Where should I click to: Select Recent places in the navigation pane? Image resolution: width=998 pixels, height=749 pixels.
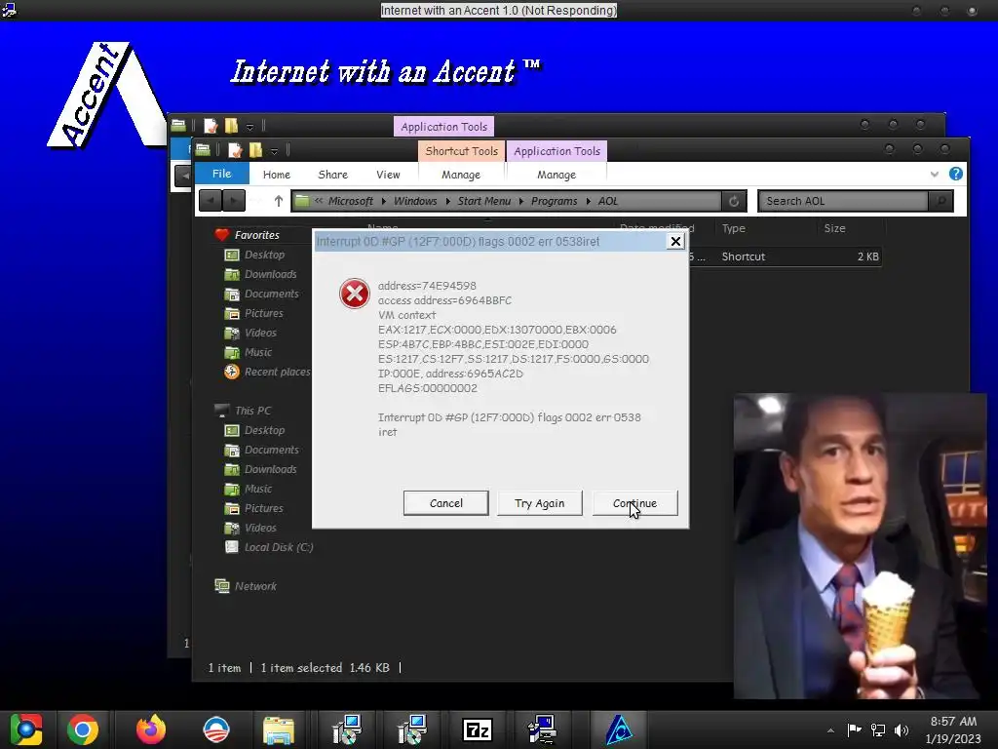pos(277,372)
